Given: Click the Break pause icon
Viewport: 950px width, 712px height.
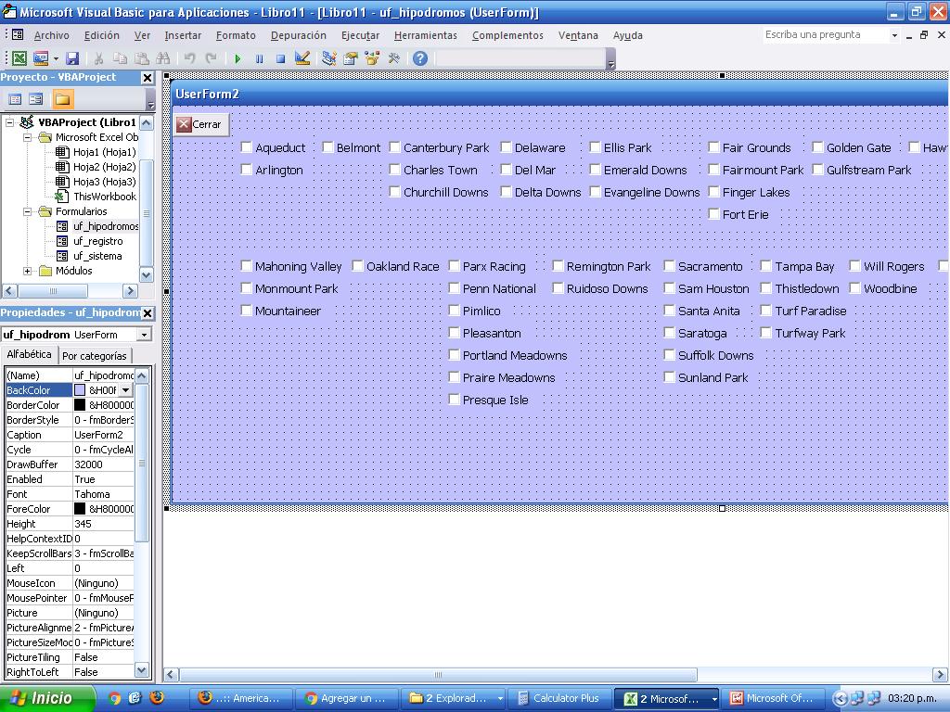Looking at the screenshot, I should tap(260, 58).
